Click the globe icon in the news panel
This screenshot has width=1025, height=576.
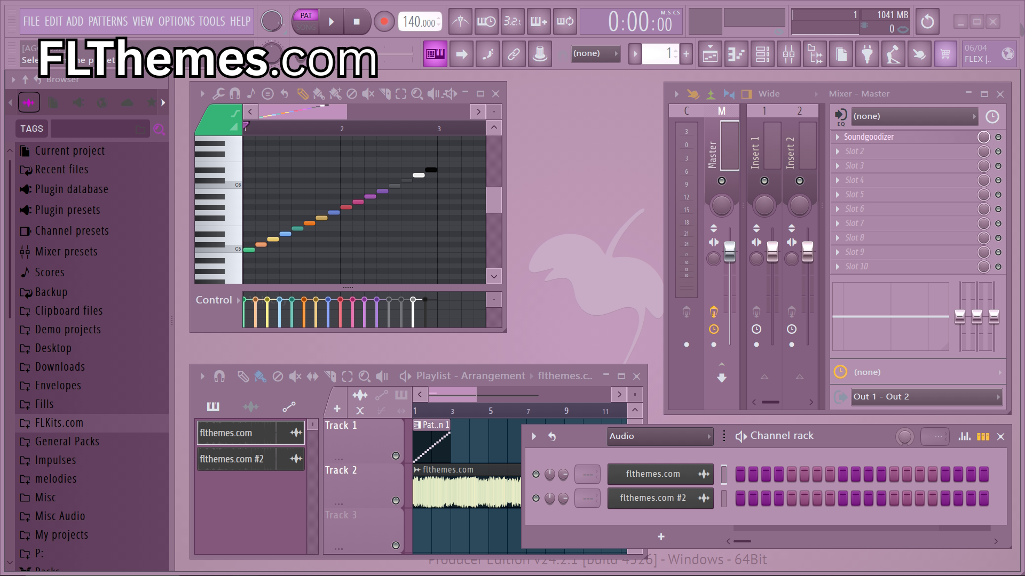tap(1007, 54)
